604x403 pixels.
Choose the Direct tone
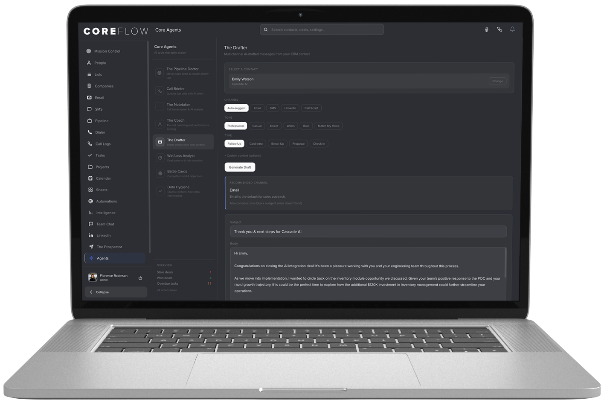click(x=274, y=126)
